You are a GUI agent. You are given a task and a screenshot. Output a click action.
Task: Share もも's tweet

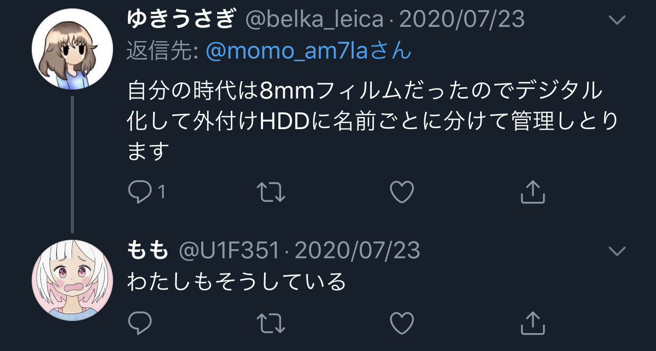[x=532, y=322]
